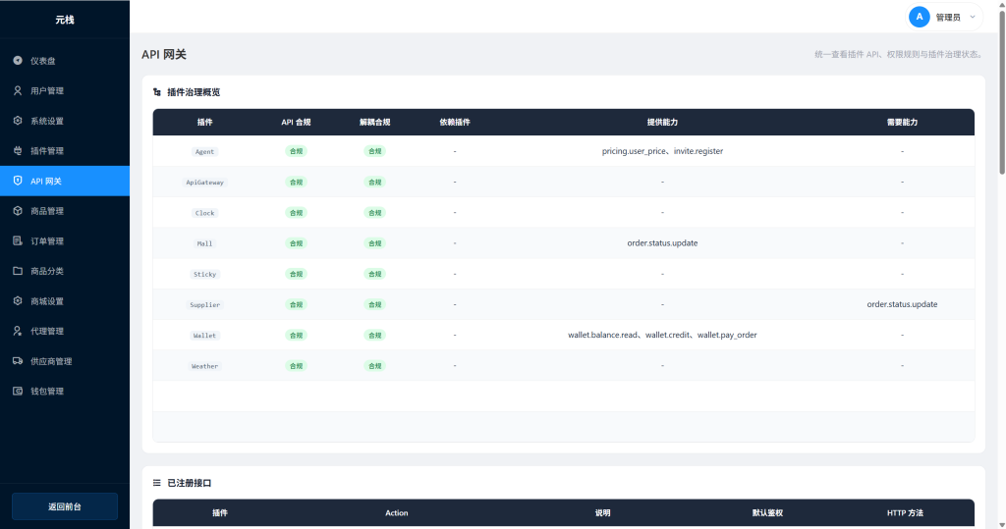Open the 管理员 account dropdown
The image size is (1006, 529).
pos(944,17)
